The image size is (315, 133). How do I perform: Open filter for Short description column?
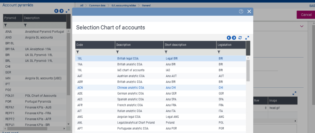coord(166,52)
